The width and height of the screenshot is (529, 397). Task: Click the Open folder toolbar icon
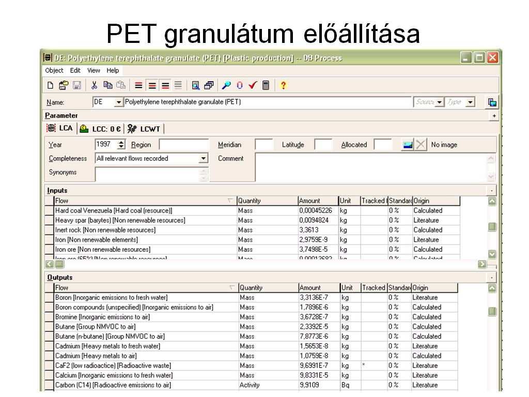tap(63, 85)
